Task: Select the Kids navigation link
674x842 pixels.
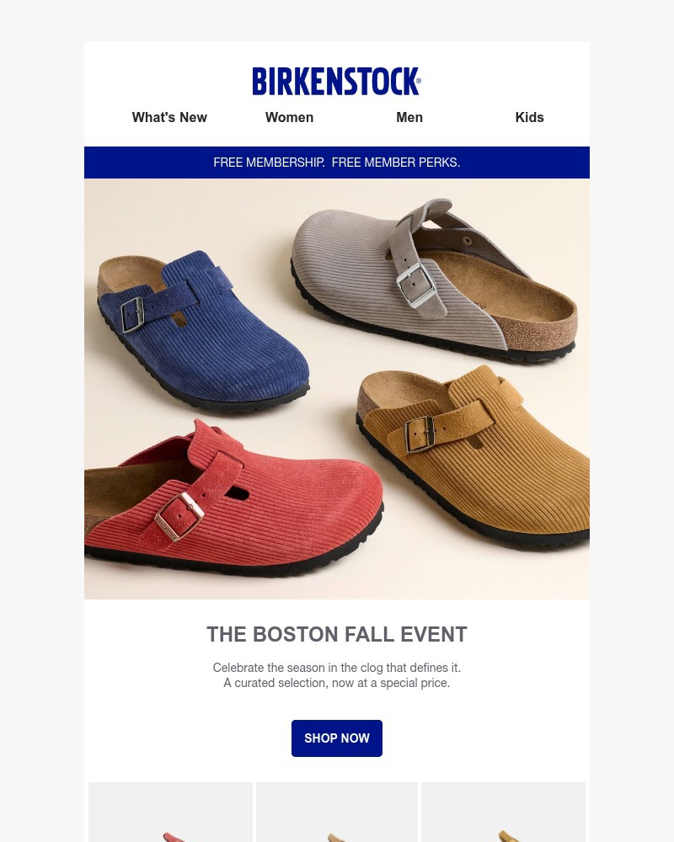Action: (x=529, y=117)
